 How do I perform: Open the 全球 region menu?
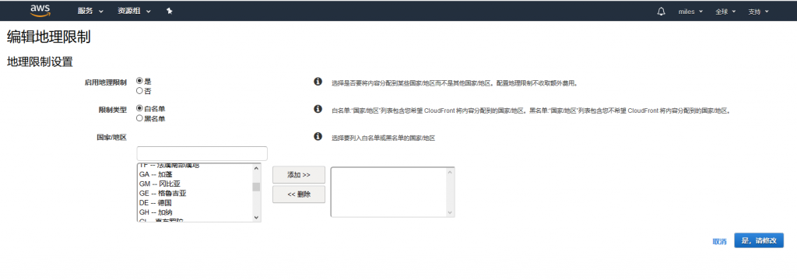coord(725,12)
